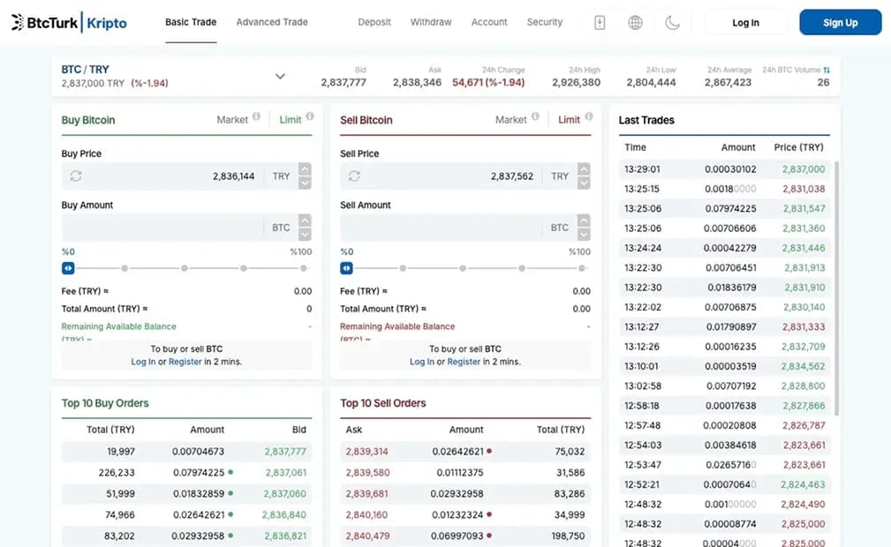Click Log In link under Buy Bitcoin

click(x=143, y=362)
